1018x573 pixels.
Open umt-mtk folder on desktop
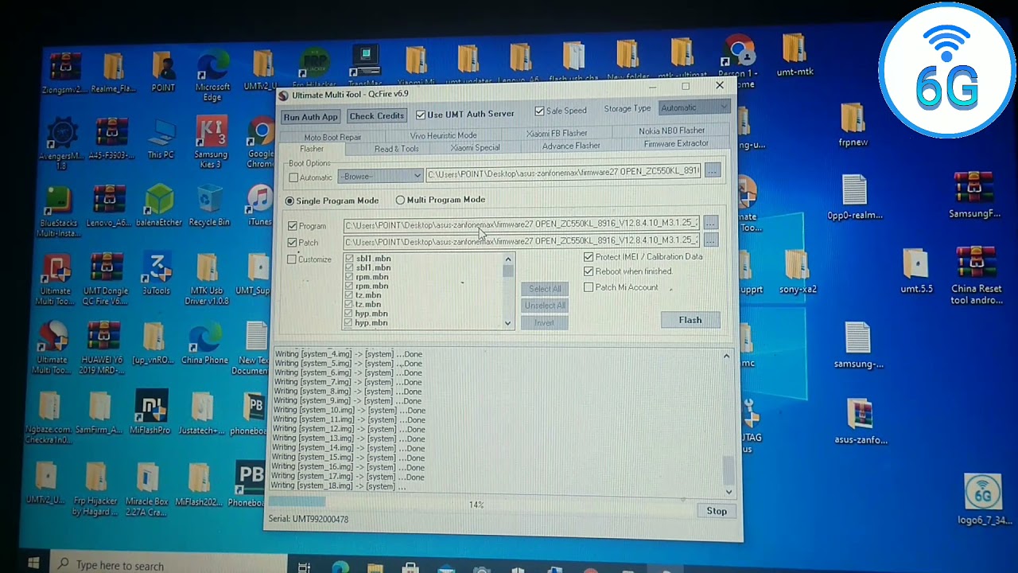(x=795, y=56)
